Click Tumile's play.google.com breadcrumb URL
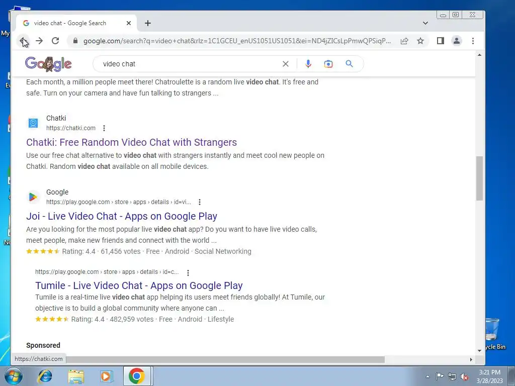 107,272
